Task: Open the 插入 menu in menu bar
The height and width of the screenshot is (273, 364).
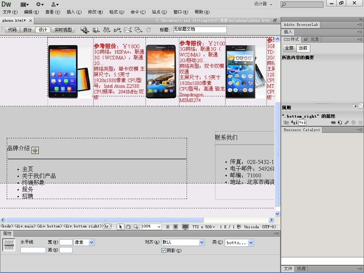Action: point(74,12)
